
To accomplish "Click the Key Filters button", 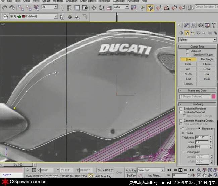I will click(154, 176).
